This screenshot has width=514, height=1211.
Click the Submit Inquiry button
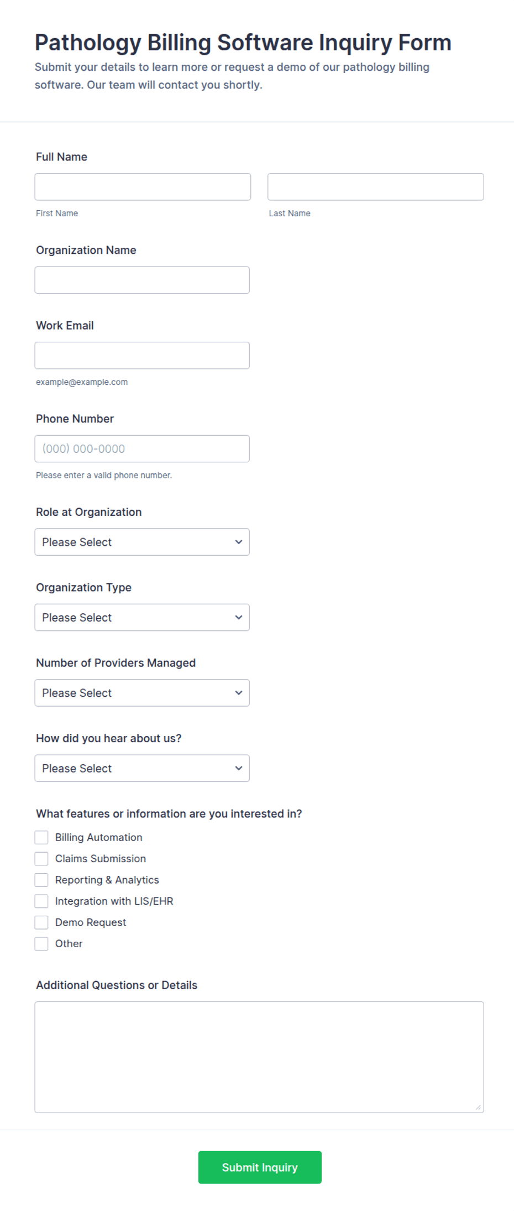[260, 1167]
